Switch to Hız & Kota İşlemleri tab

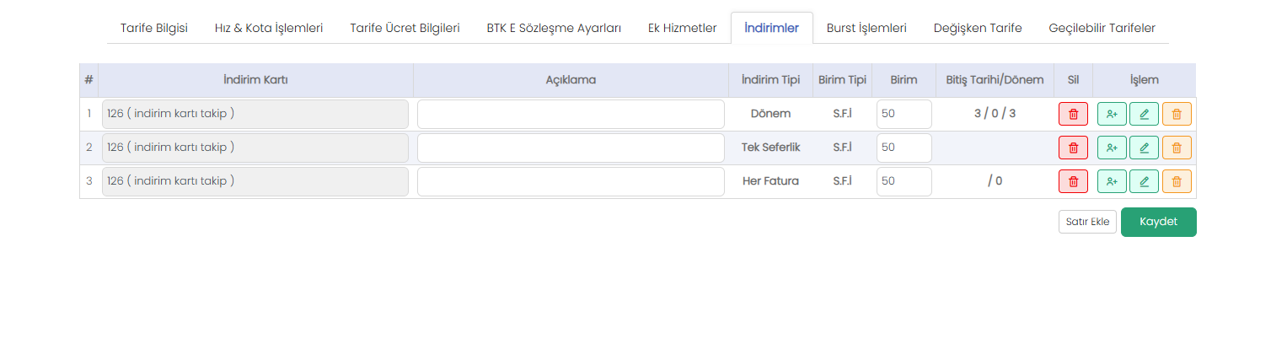pyautogui.click(x=269, y=28)
